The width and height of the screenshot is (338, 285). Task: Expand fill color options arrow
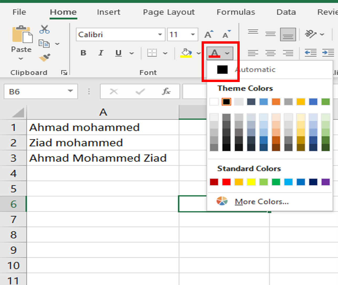pos(198,53)
